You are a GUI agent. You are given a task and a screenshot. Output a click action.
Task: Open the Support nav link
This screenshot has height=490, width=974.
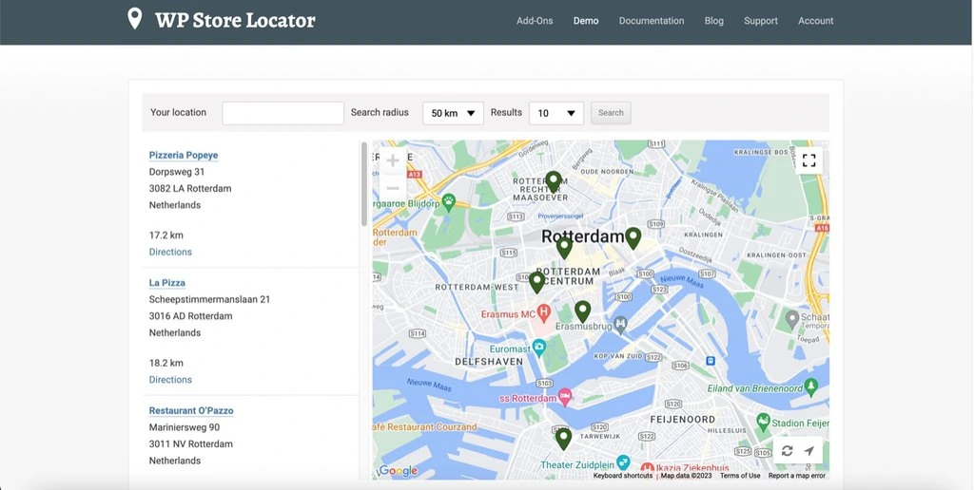pos(760,21)
